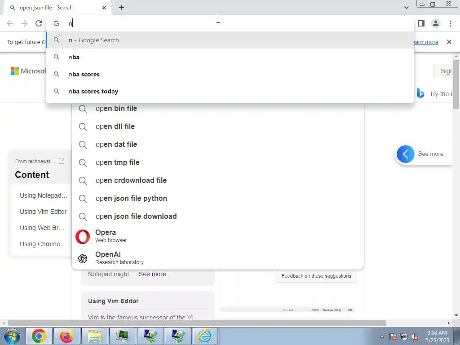460x345 pixels.
Task: Toggle the browser side panel icon
Action: click(x=421, y=23)
